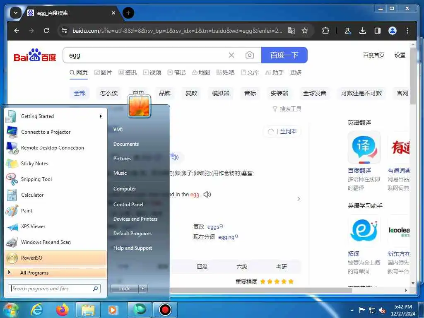This screenshot has width=424, height=318.
Task: Open the Chrome three-dot menu
Action: pyautogui.click(x=407, y=31)
